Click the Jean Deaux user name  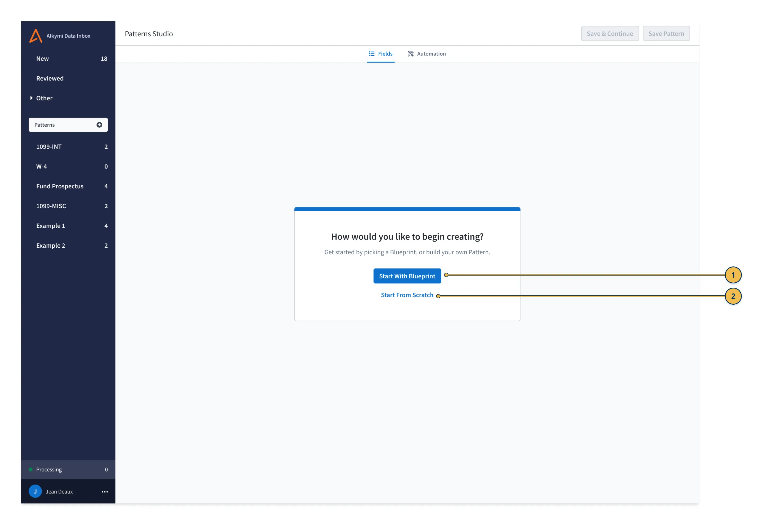click(x=59, y=492)
